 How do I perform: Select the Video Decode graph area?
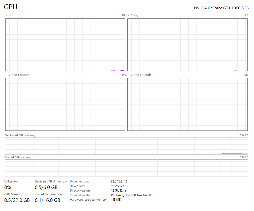pyautogui.click(x=187, y=104)
